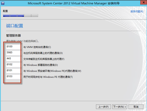Click the label 与主机和库服务器上的代理的通信(O)
The width and height of the screenshot is (147, 111).
coord(43,53)
